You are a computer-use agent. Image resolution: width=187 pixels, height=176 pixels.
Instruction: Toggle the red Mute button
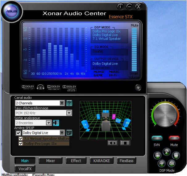click(174, 138)
